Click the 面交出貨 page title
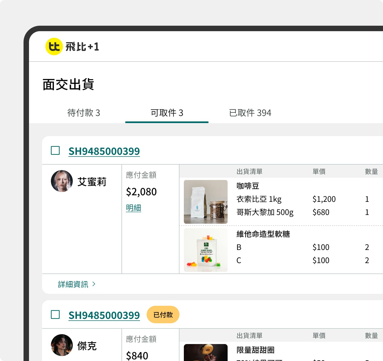 (68, 85)
